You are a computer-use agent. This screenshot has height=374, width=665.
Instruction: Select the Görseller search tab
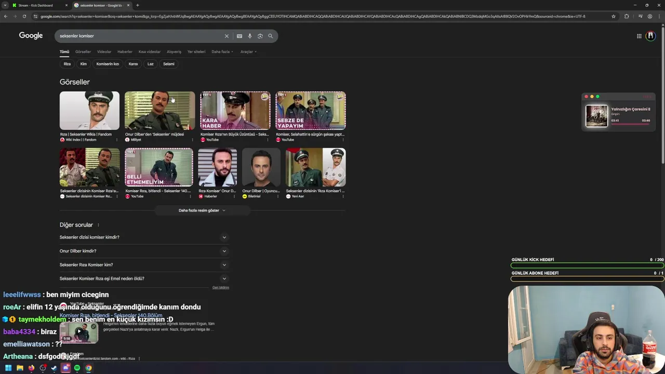[x=83, y=51]
